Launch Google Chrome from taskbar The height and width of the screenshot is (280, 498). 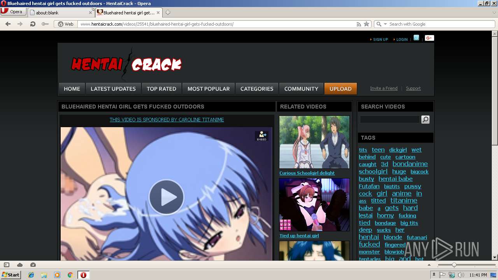point(70,275)
